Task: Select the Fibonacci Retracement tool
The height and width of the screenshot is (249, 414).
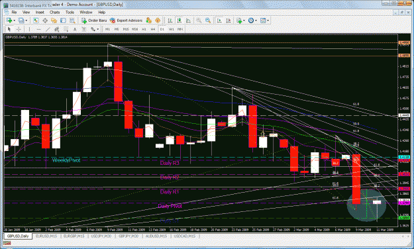Action: coord(66,29)
